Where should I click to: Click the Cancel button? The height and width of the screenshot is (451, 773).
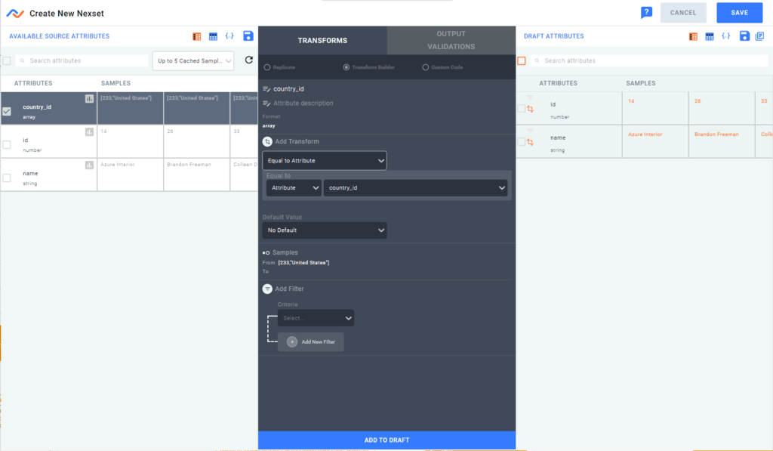click(x=683, y=13)
